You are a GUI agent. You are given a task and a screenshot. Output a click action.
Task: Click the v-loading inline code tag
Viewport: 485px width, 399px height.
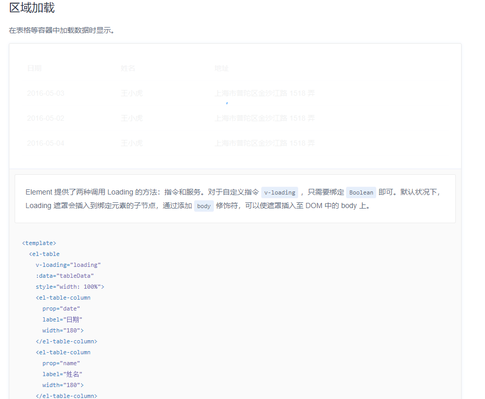[x=279, y=192]
